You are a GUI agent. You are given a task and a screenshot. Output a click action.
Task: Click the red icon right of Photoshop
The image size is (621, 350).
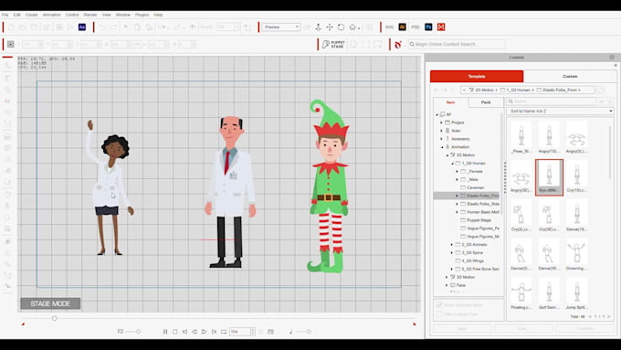pyautogui.click(x=441, y=27)
